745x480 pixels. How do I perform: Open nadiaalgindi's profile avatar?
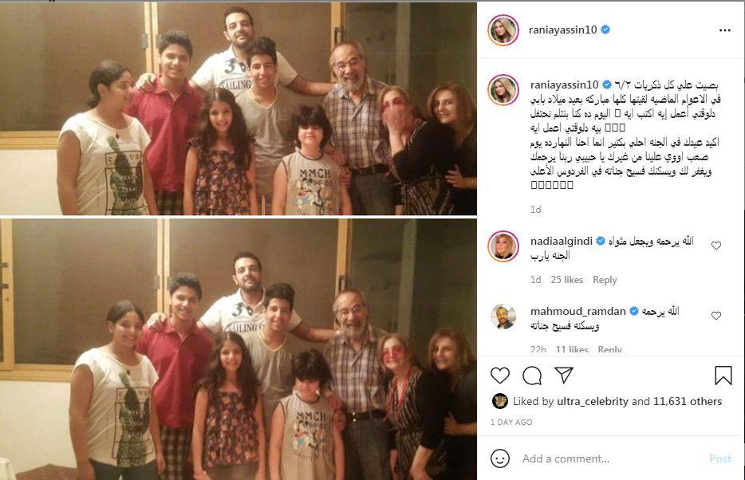click(503, 246)
